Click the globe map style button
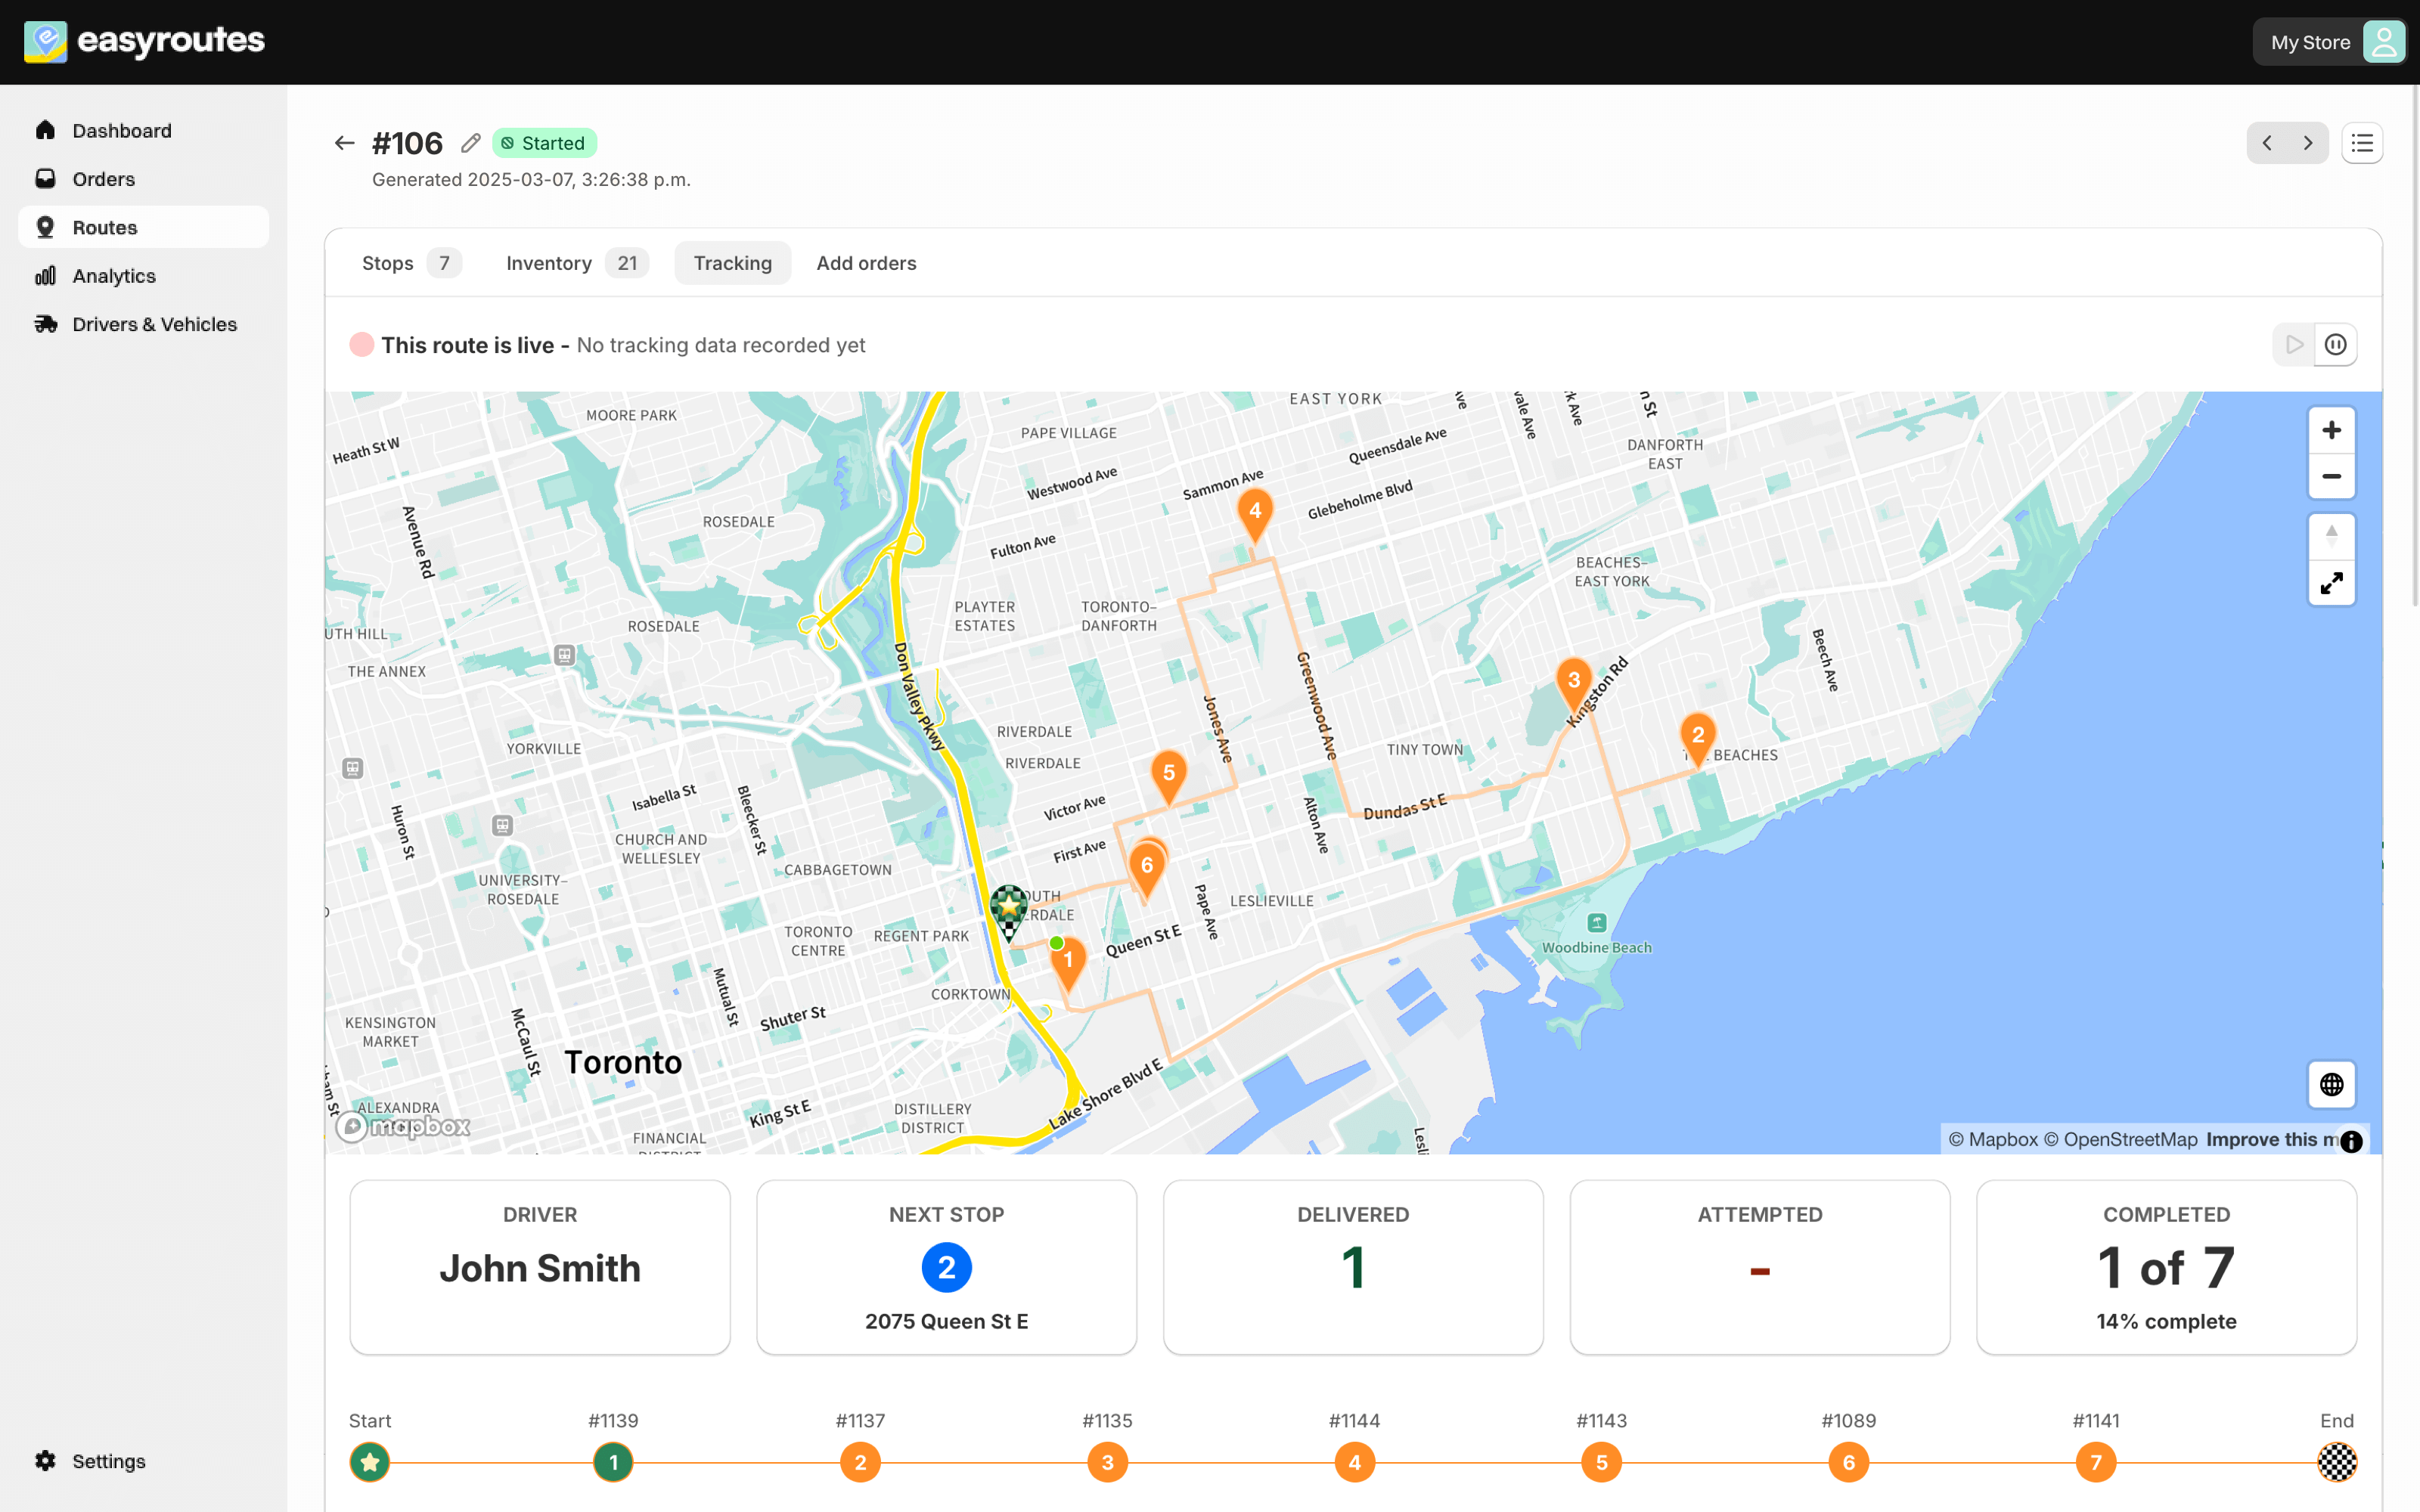This screenshot has height=1512, width=2420. (2331, 1084)
